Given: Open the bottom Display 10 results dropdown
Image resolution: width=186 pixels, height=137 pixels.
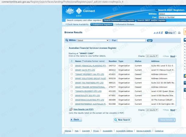Looking at the screenshot, I should point(152,110).
